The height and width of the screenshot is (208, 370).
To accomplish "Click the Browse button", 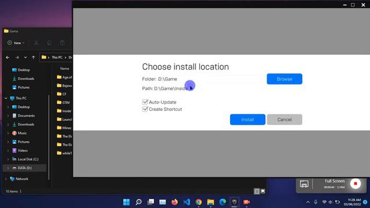I will (284, 79).
